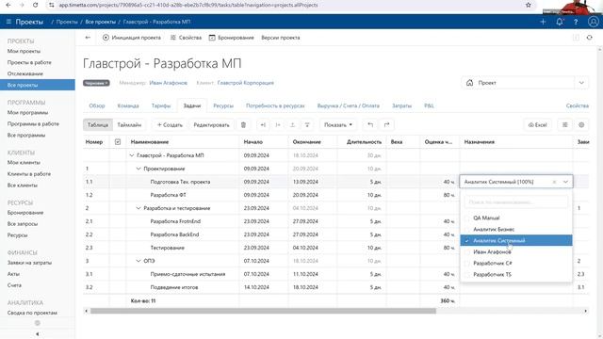603x339 pixels.
Task: Open the Показать dropdown
Action: [x=338, y=125]
